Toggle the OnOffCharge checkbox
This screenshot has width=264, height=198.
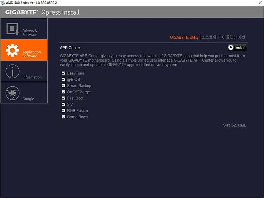pyautogui.click(x=63, y=92)
